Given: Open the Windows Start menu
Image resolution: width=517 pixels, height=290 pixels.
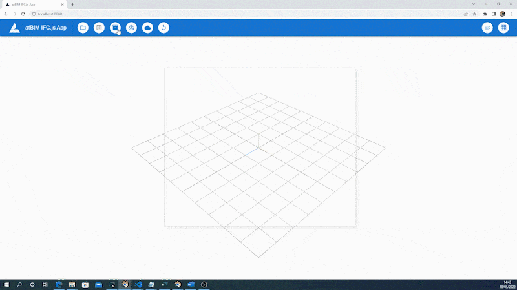Looking at the screenshot, I should click(x=6, y=284).
